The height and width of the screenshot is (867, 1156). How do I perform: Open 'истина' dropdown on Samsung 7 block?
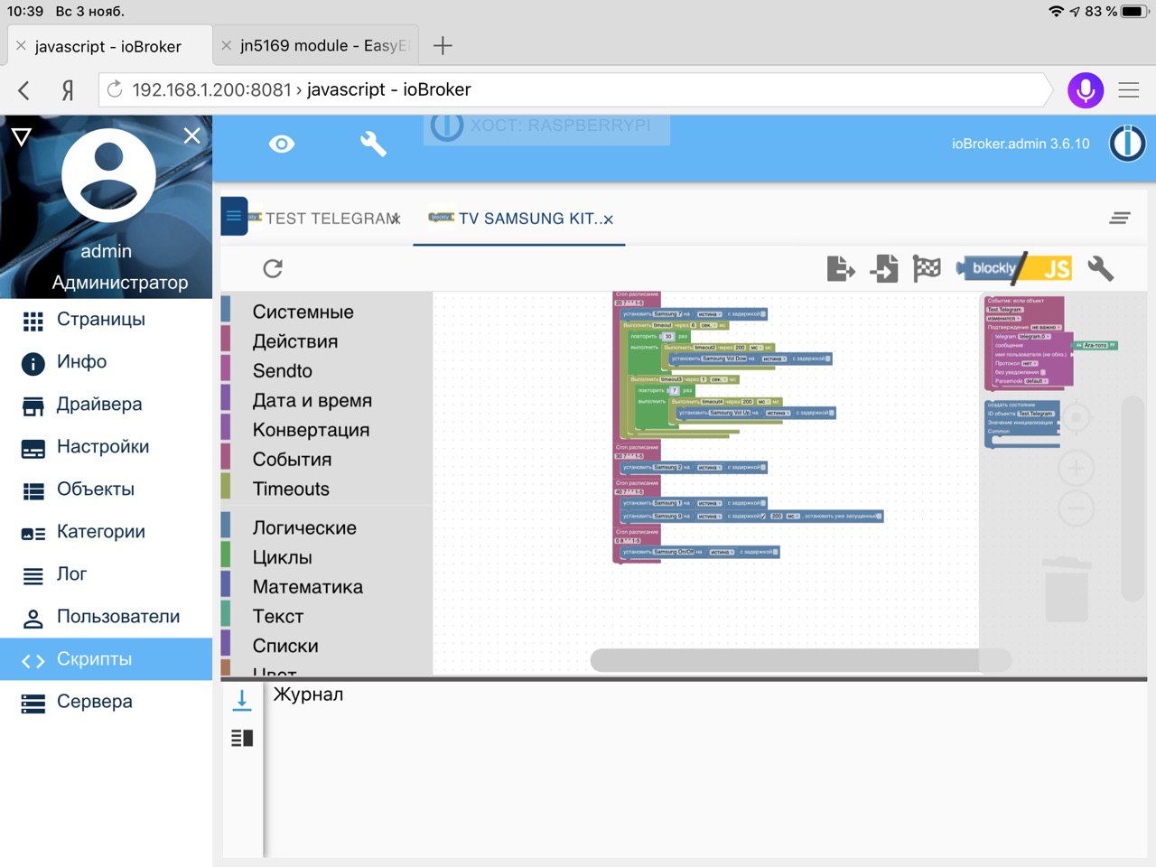pyautogui.click(x=710, y=314)
